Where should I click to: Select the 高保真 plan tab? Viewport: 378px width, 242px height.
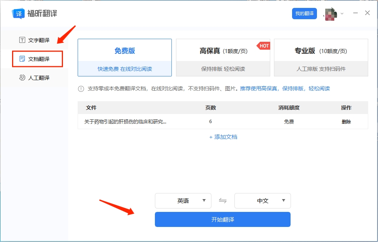point(222,57)
